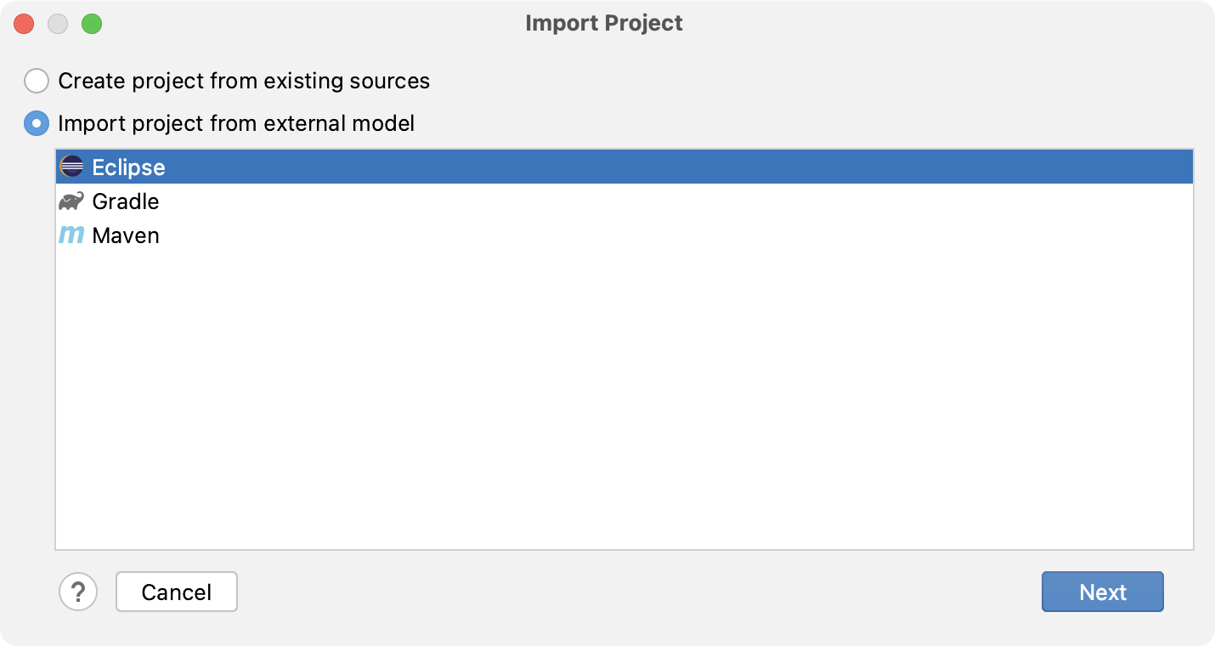The height and width of the screenshot is (646, 1215).
Task: Click the green zoom window button
Action: [92, 24]
